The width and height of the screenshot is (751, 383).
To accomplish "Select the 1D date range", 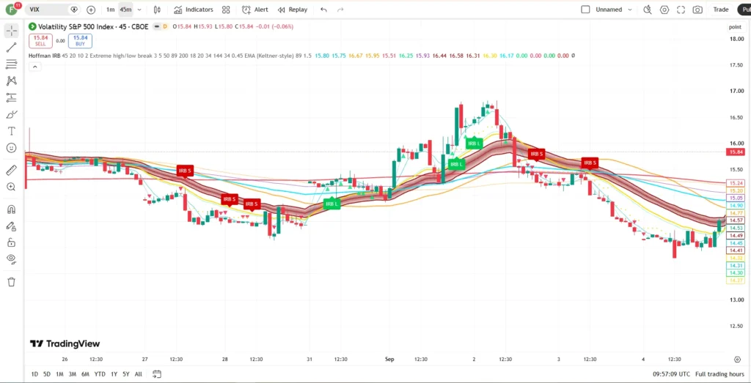I will (34, 374).
